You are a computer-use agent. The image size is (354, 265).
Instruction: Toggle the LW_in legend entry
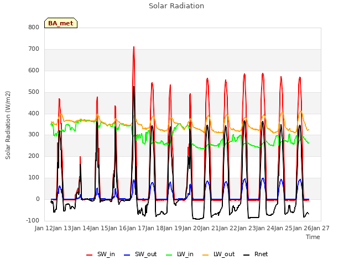tap(180, 255)
